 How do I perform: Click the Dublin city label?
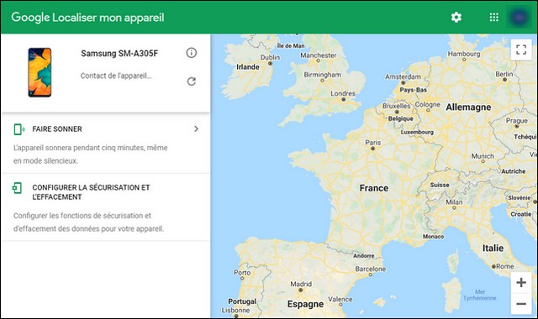pyautogui.click(x=270, y=58)
